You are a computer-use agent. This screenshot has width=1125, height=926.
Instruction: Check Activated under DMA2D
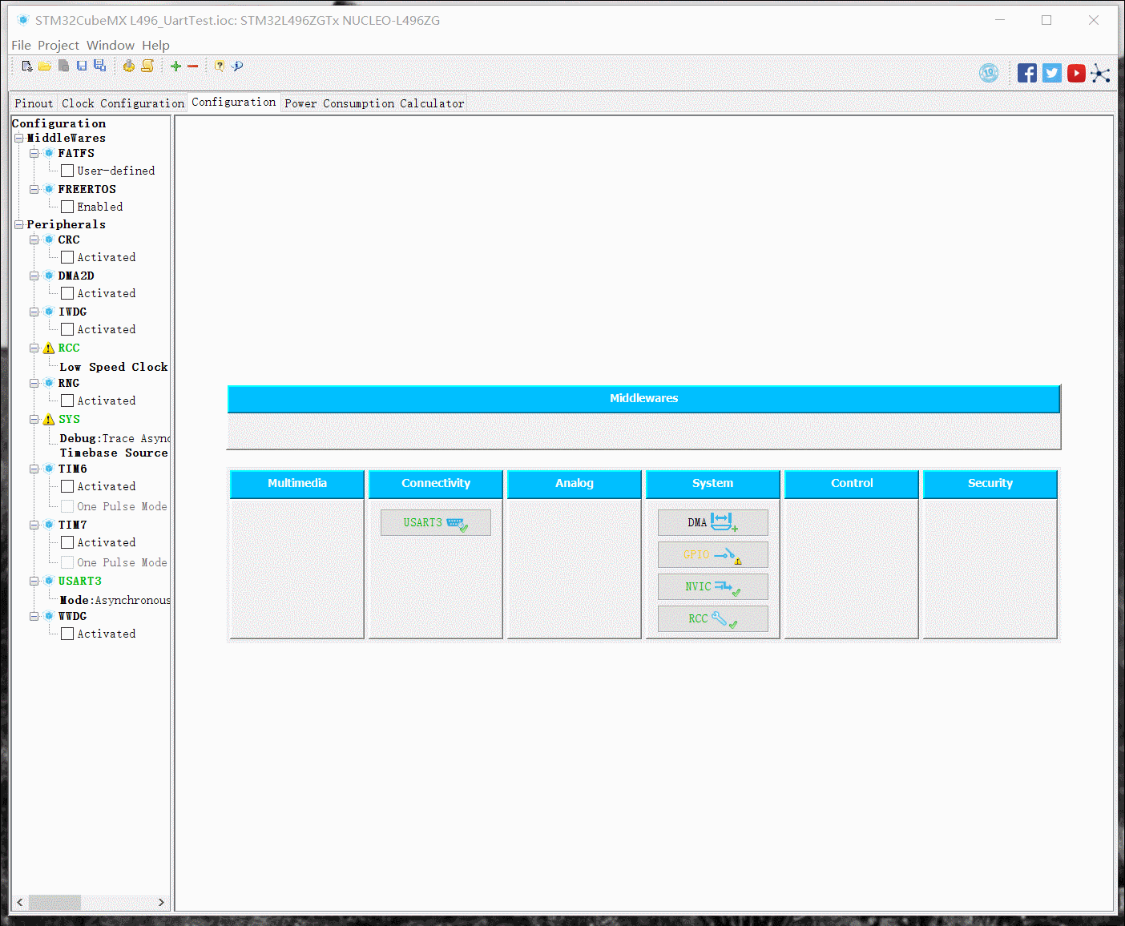[x=67, y=293]
